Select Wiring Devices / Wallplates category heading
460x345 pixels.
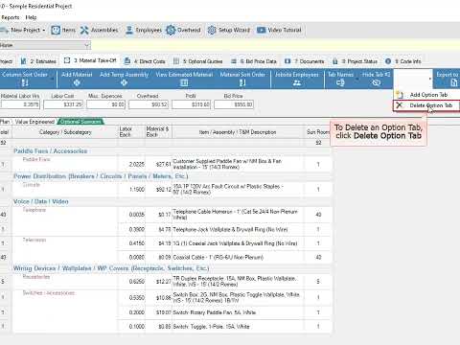tap(111, 268)
